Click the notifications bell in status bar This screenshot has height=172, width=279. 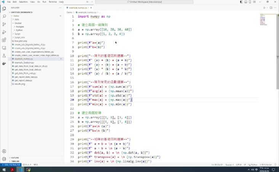pyautogui.click(x=275, y=165)
